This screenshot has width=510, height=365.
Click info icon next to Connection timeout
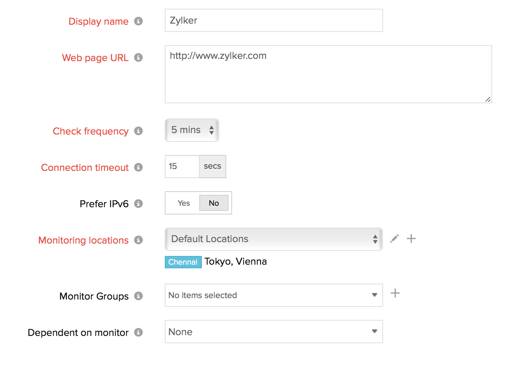pyautogui.click(x=138, y=167)
